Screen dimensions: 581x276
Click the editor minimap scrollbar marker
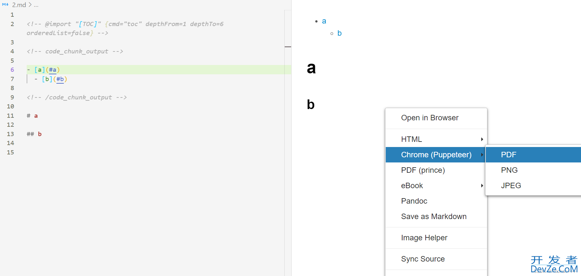tap(288, 47)
